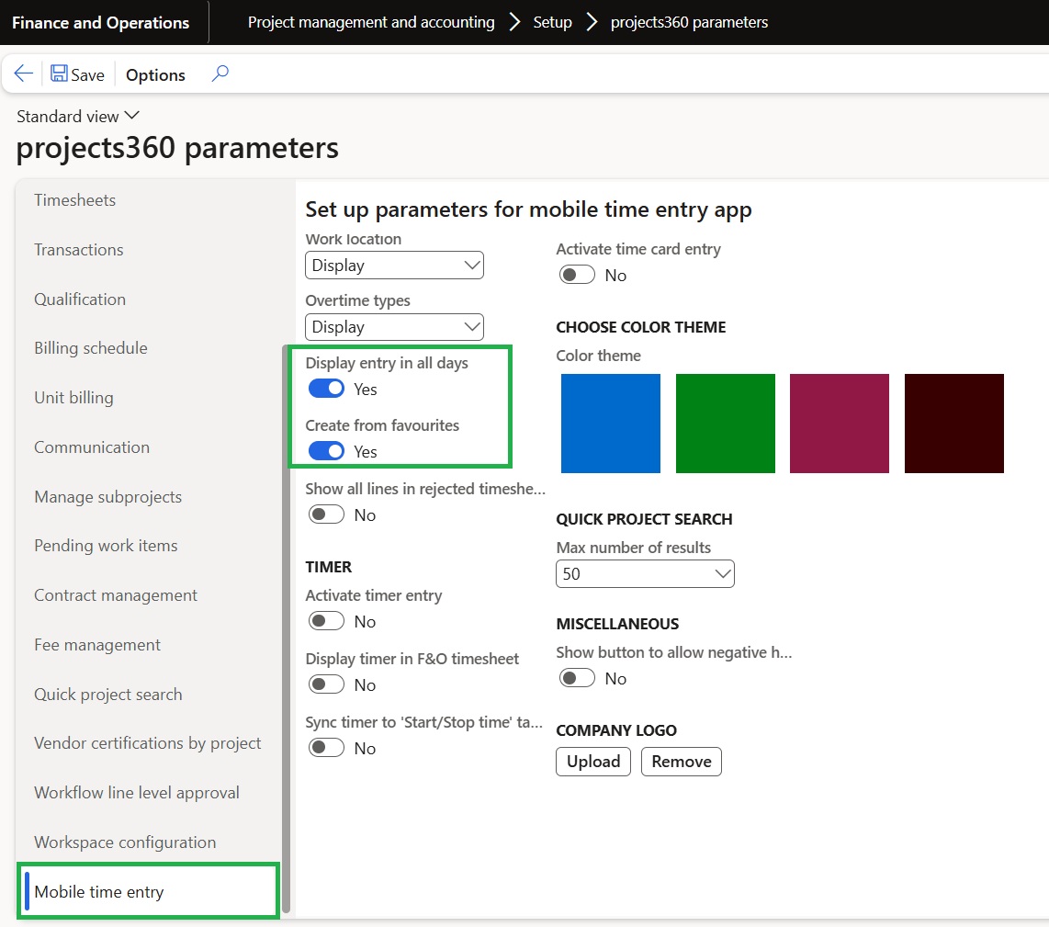Open the Options menu
This screenshot has width=1049, height=927.
pos(155,75)
